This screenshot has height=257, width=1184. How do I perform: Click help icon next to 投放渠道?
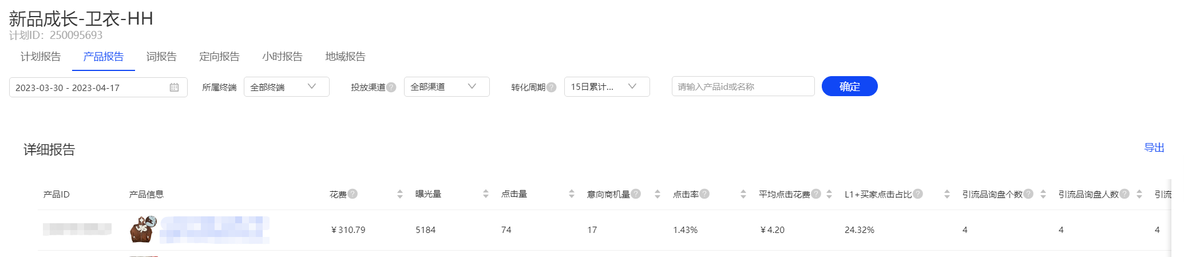pyautogui.click(x=391, y=87)
